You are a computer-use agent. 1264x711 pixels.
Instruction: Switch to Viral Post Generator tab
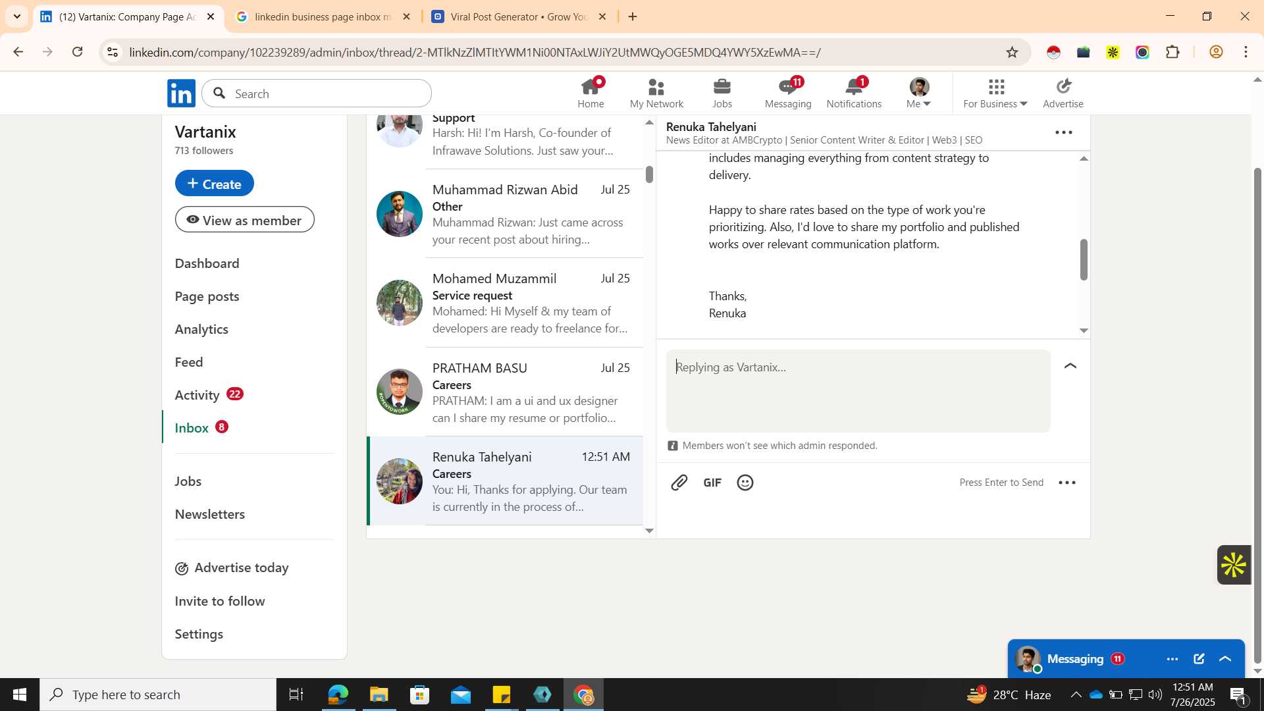coord(519,16)
